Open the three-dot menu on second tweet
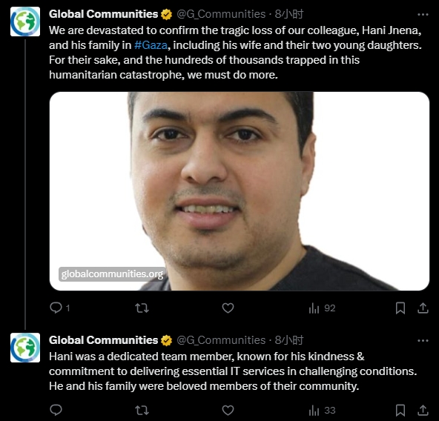439x421 pixels. pos(423,341)
